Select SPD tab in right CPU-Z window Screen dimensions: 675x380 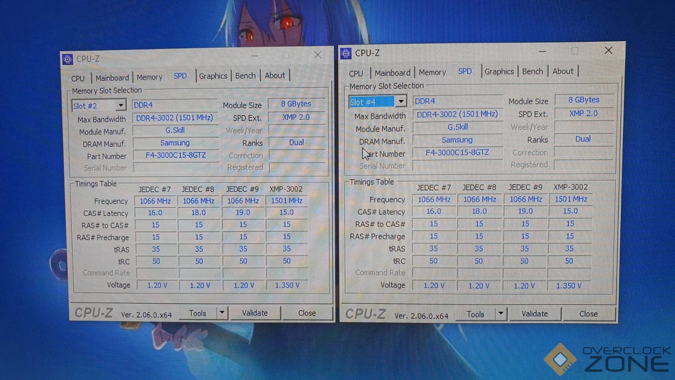[465, 71]
